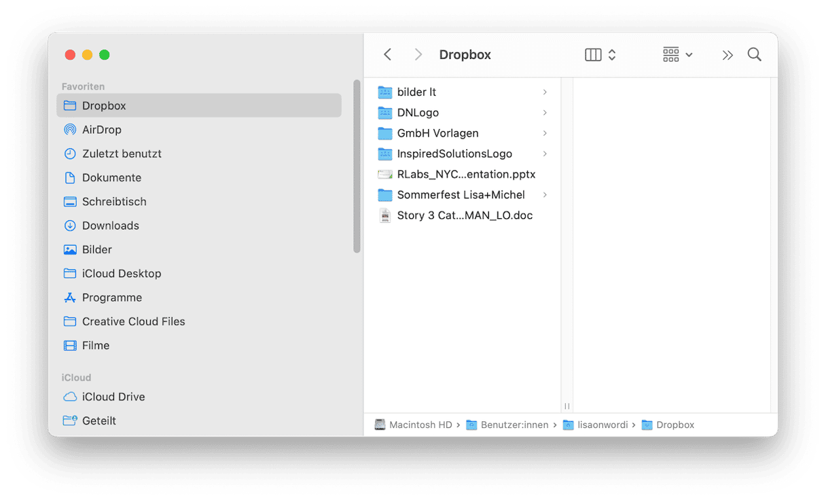This screenshot has width=826, height=500.
Task: Show more toolbar items via double chevron
Action: coord(728,55)
